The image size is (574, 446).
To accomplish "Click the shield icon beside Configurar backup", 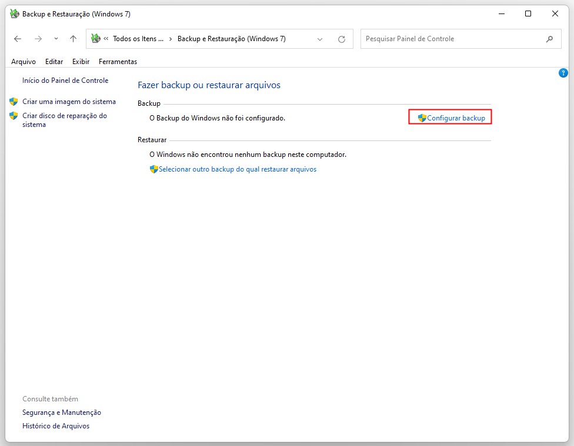I will coord(421,117).
